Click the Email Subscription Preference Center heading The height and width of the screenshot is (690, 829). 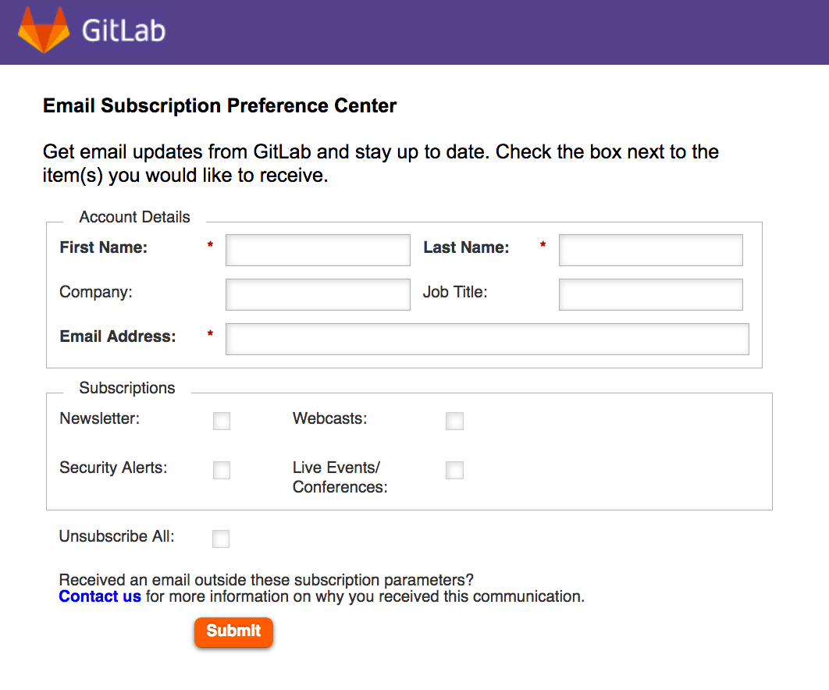(219, 105)
